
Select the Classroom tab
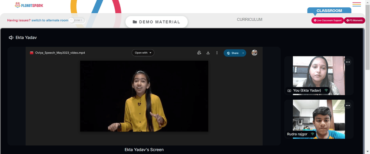point(329,11)
